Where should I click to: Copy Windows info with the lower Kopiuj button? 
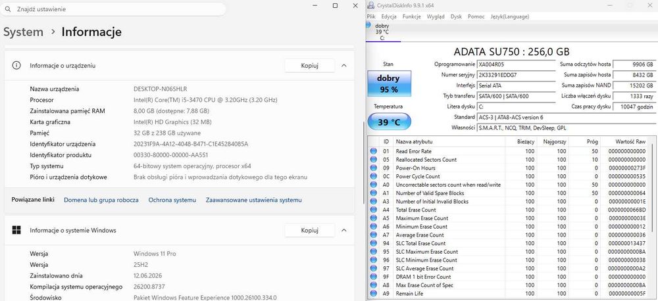(310, 230)
